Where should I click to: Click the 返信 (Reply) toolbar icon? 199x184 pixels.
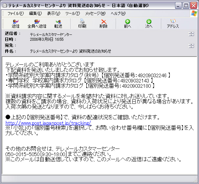[15, 24]
